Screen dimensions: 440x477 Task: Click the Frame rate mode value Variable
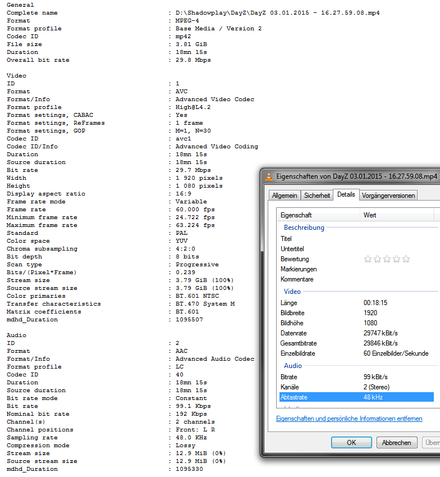point(191,201)
